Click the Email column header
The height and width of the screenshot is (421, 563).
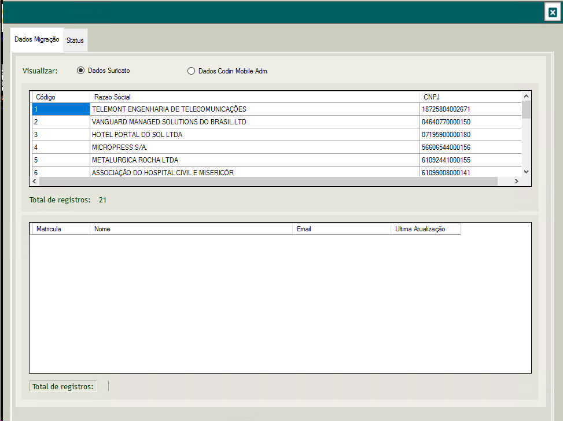[x=341, y=229]
